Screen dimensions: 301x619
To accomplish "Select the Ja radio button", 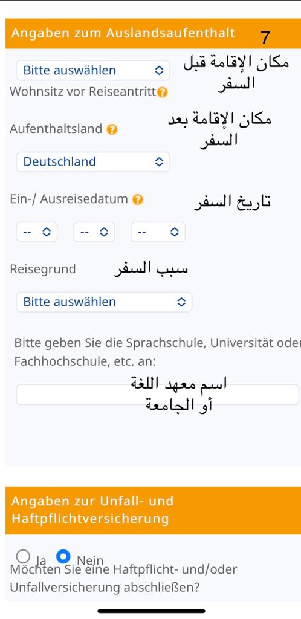I will tap(24, 556).
